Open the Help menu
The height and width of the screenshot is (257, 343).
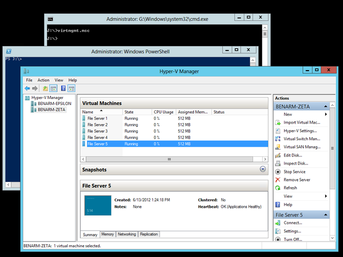(x=72, y=80)
